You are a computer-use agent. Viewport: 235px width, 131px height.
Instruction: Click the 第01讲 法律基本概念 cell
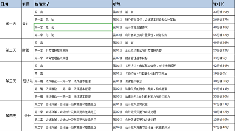(x=162, y=81)
